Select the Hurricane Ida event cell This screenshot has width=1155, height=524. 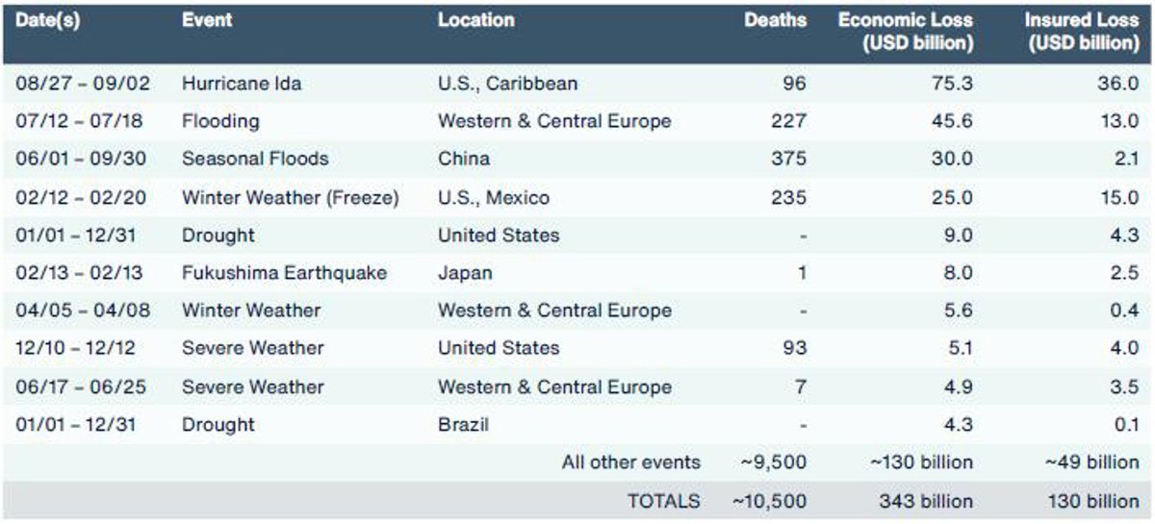tap(242, 84)
